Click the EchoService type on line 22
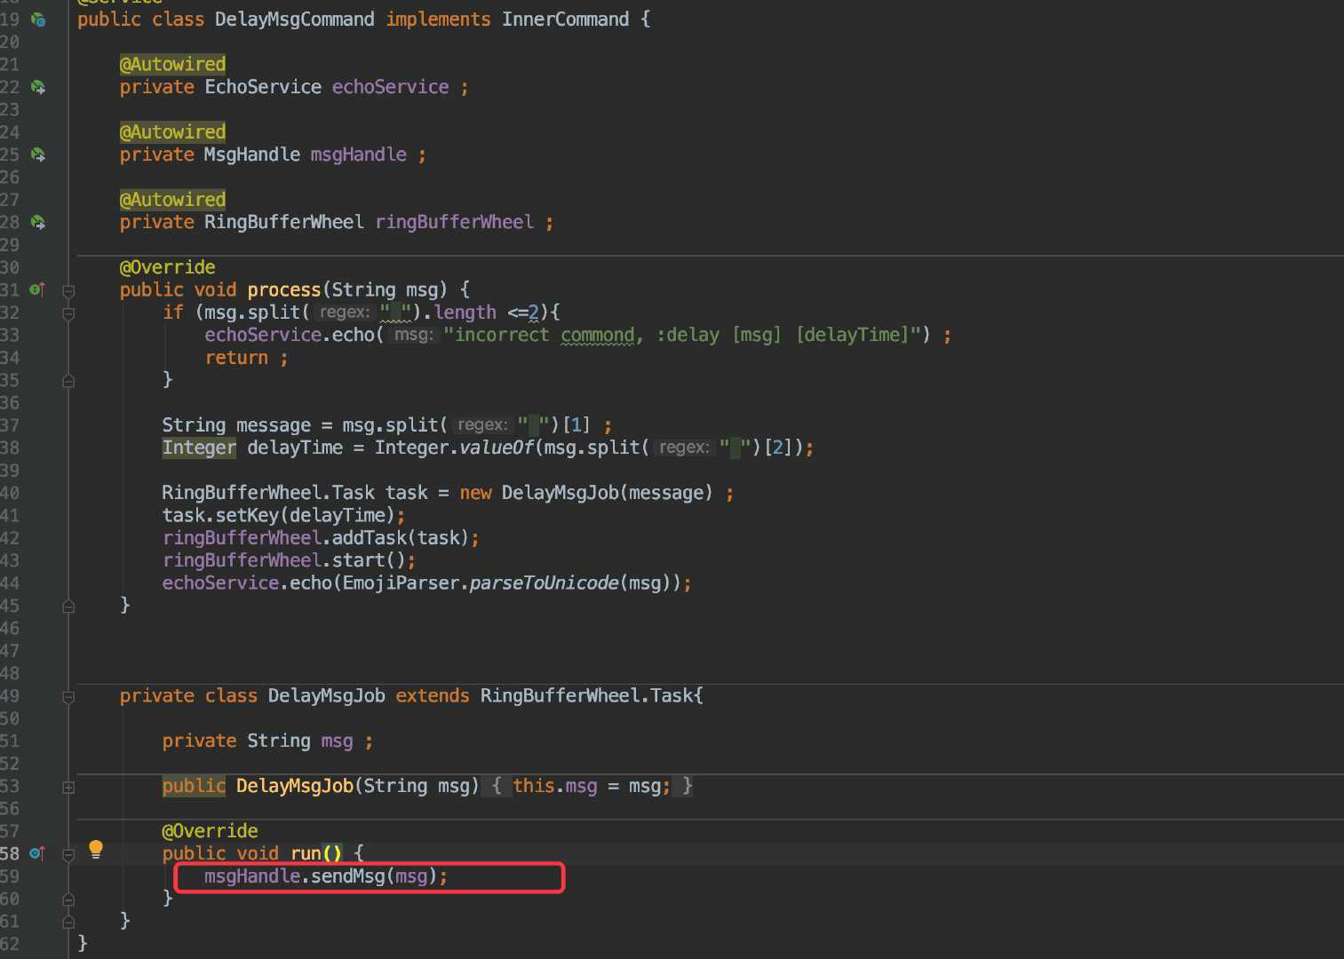The image size is (1344, 959). 263,87
